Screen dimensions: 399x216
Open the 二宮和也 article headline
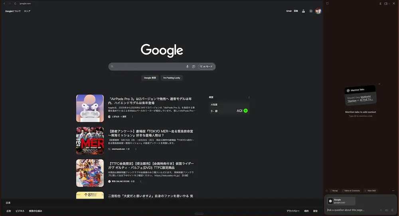click(x=150, y=196)
